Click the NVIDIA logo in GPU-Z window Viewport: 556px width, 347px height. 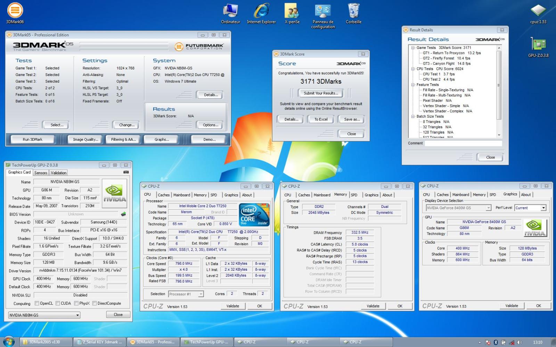pos(114,193)
